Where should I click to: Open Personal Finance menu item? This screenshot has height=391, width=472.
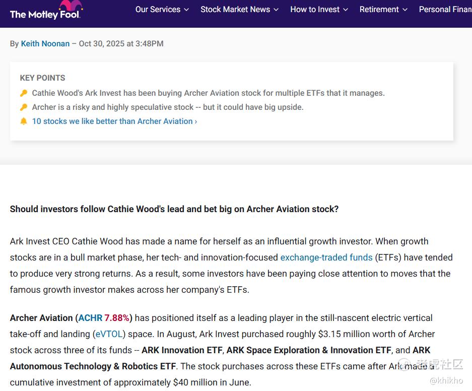445,10
